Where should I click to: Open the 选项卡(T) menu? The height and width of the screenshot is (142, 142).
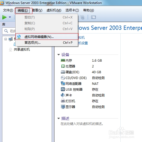pos(72,10)
